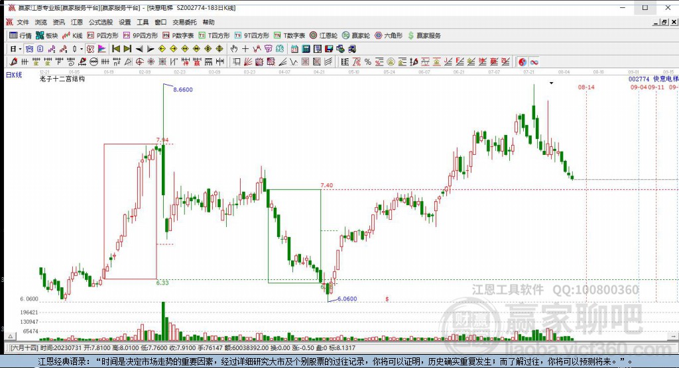The width and height of the screenshot is (679, 368).
Task: Launch the 江恩轮 Gann wheel
Action: coord(324,36)
